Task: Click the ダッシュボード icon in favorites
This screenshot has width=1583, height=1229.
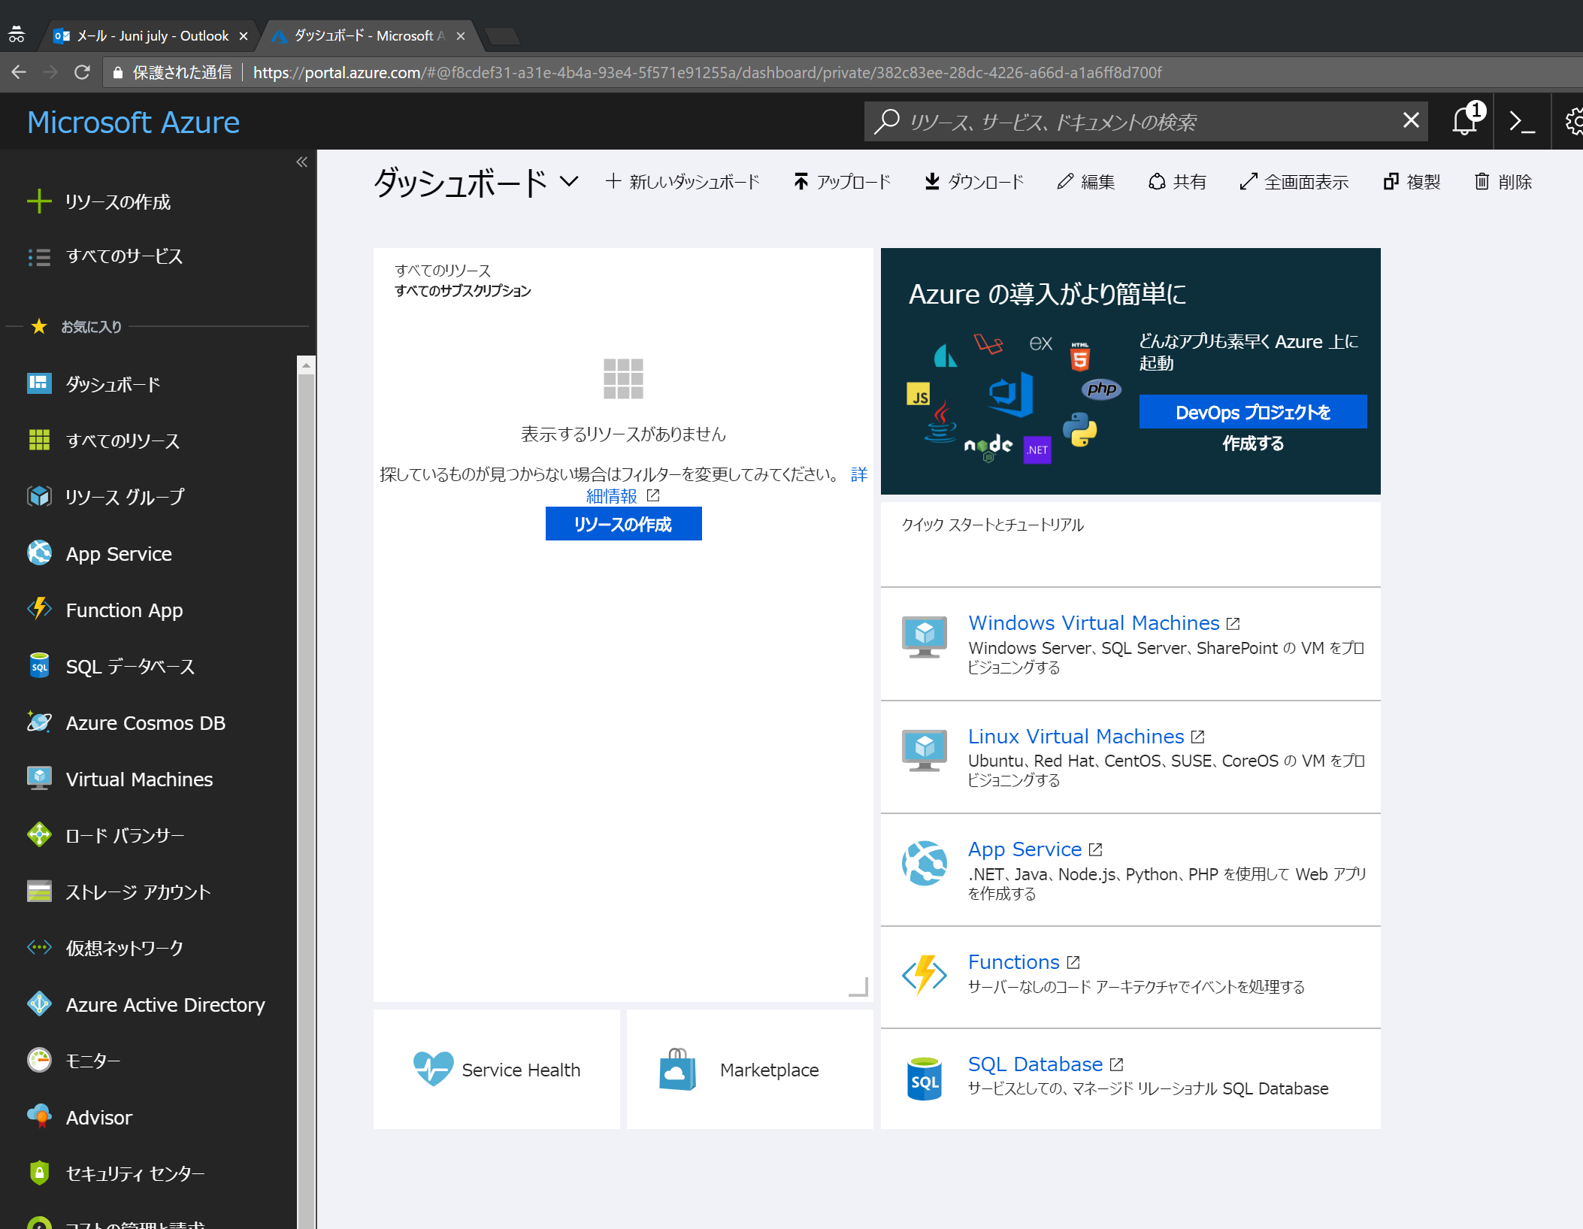Action: coord(39,384)
